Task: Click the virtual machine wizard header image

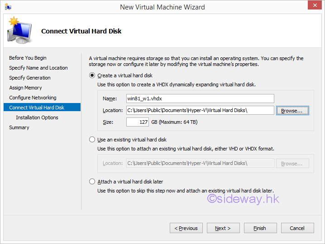Action: 18,30
